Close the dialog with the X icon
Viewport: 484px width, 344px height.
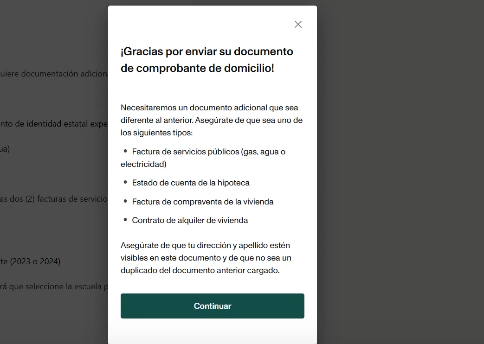[298, 25]
